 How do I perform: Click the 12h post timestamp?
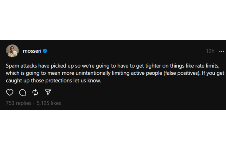pos(210,51)
